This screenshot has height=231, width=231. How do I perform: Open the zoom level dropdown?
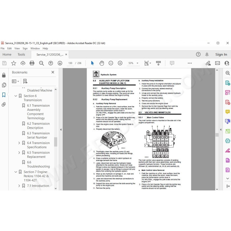click(138, 63)
